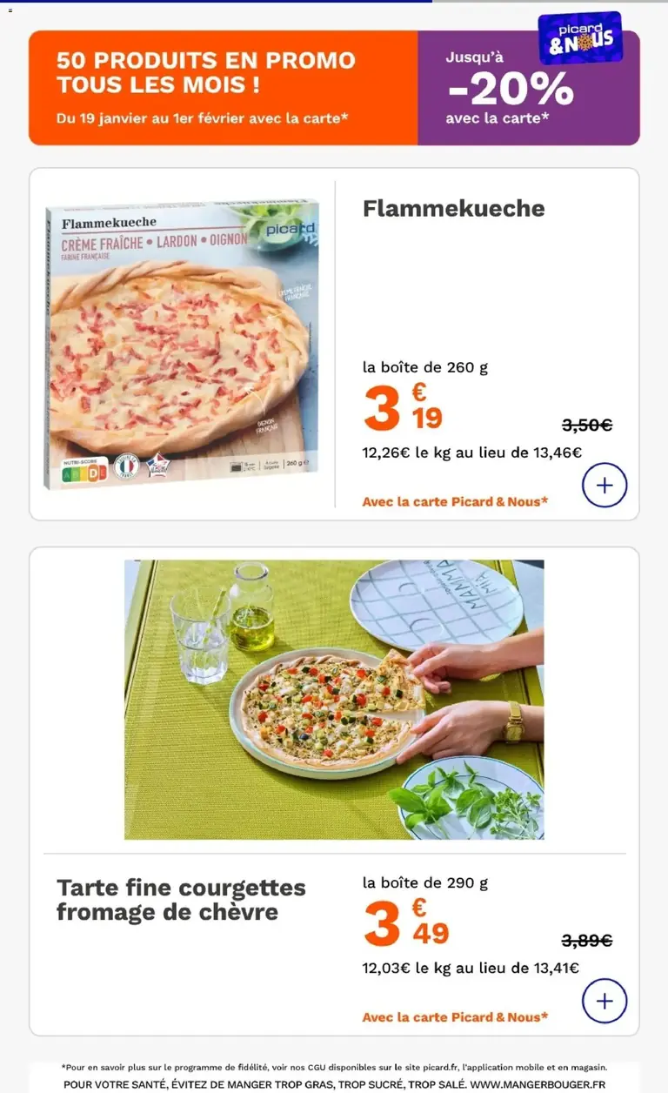Click the orange '50 produits en promo' banner
This screenshot has height=1093, width=668.
(224, 87)
